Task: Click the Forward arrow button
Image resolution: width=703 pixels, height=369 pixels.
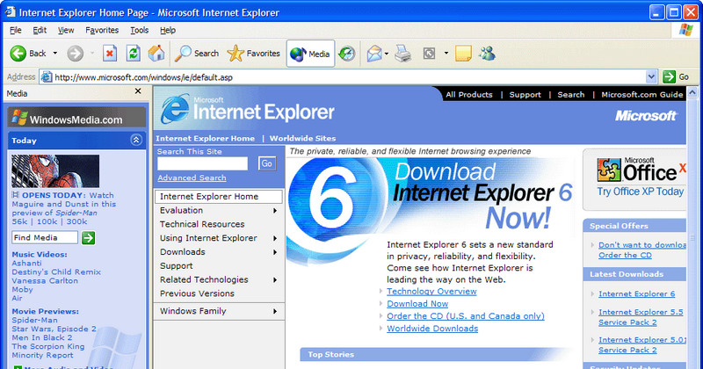Action: click(x=76, y=54)
